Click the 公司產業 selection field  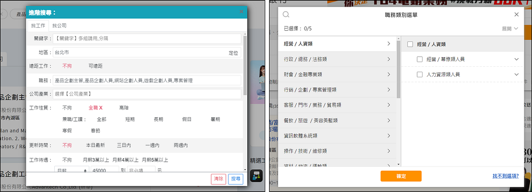tap(147, 94)
